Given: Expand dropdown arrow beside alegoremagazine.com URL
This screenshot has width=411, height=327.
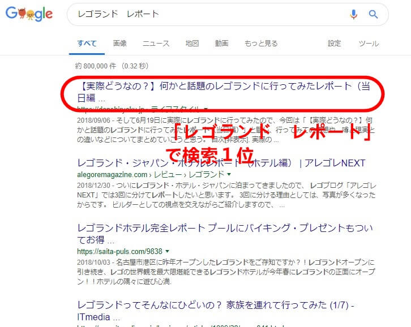Looking at the screenshot, I should click(x=229, y=174).
